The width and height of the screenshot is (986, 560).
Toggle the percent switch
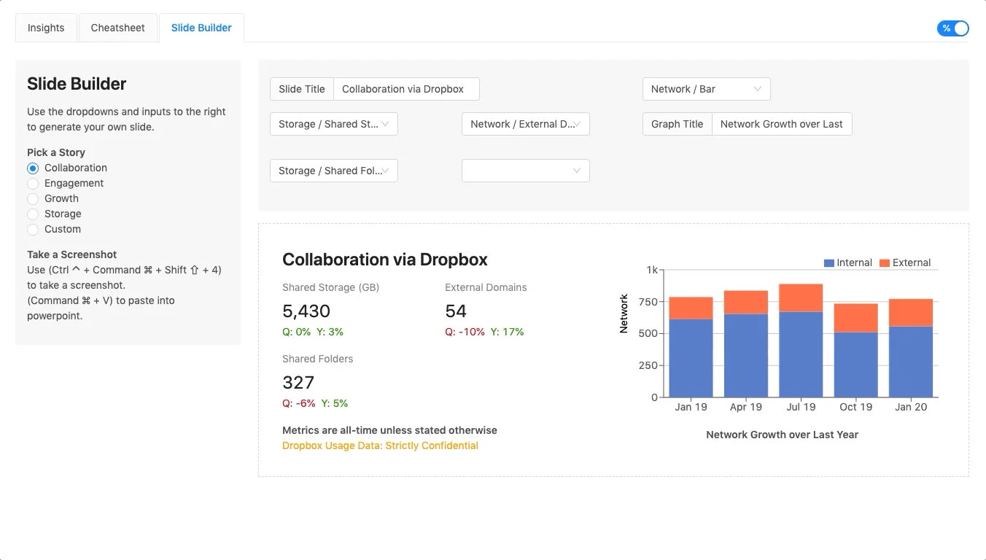pos(952,28)
